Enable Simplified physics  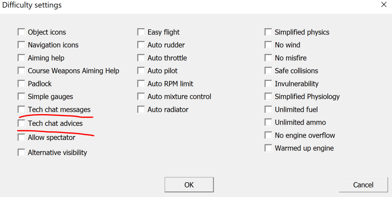click(268, 32)
